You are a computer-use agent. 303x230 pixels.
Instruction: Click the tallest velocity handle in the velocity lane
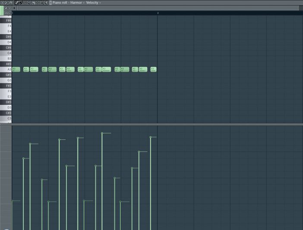tap(102, 133)
